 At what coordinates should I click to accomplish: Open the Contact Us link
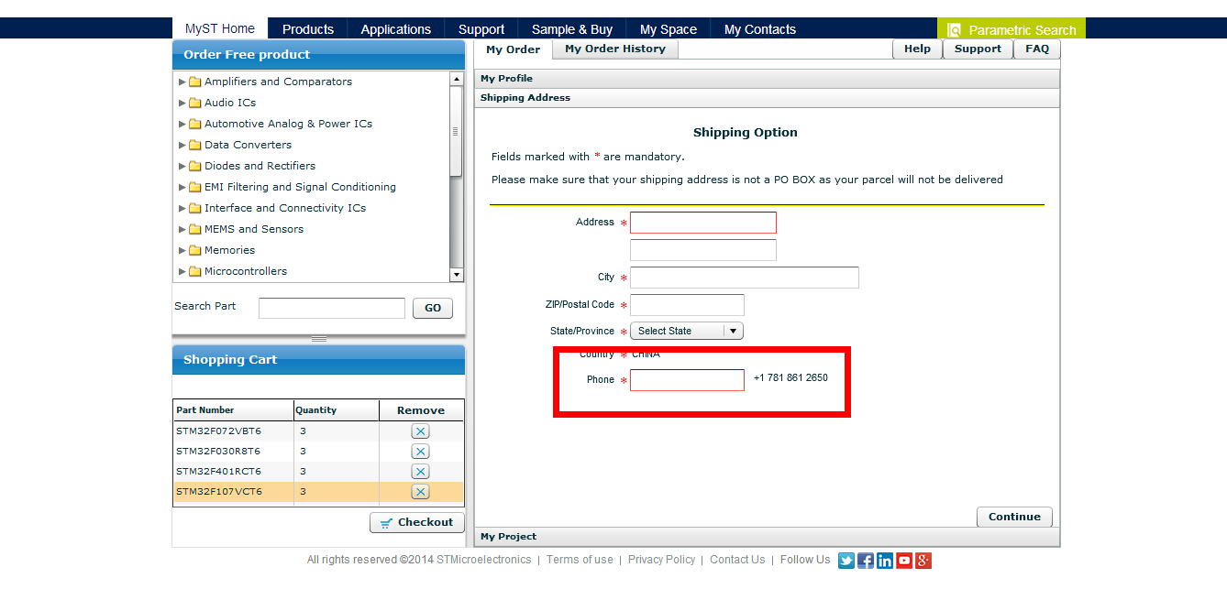pyautogui.click(x=737, y=560)
